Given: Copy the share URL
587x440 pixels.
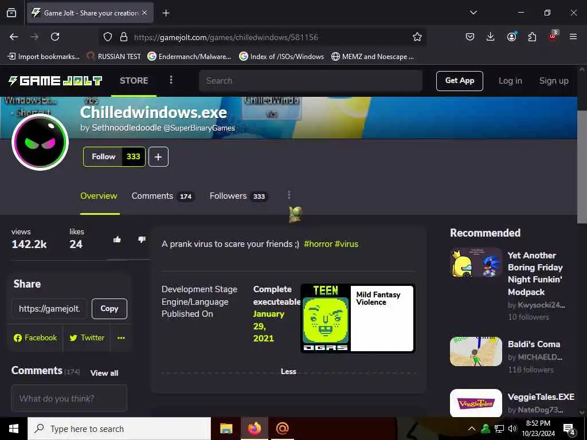Looking at the screenshot, I should pos(109,309).
